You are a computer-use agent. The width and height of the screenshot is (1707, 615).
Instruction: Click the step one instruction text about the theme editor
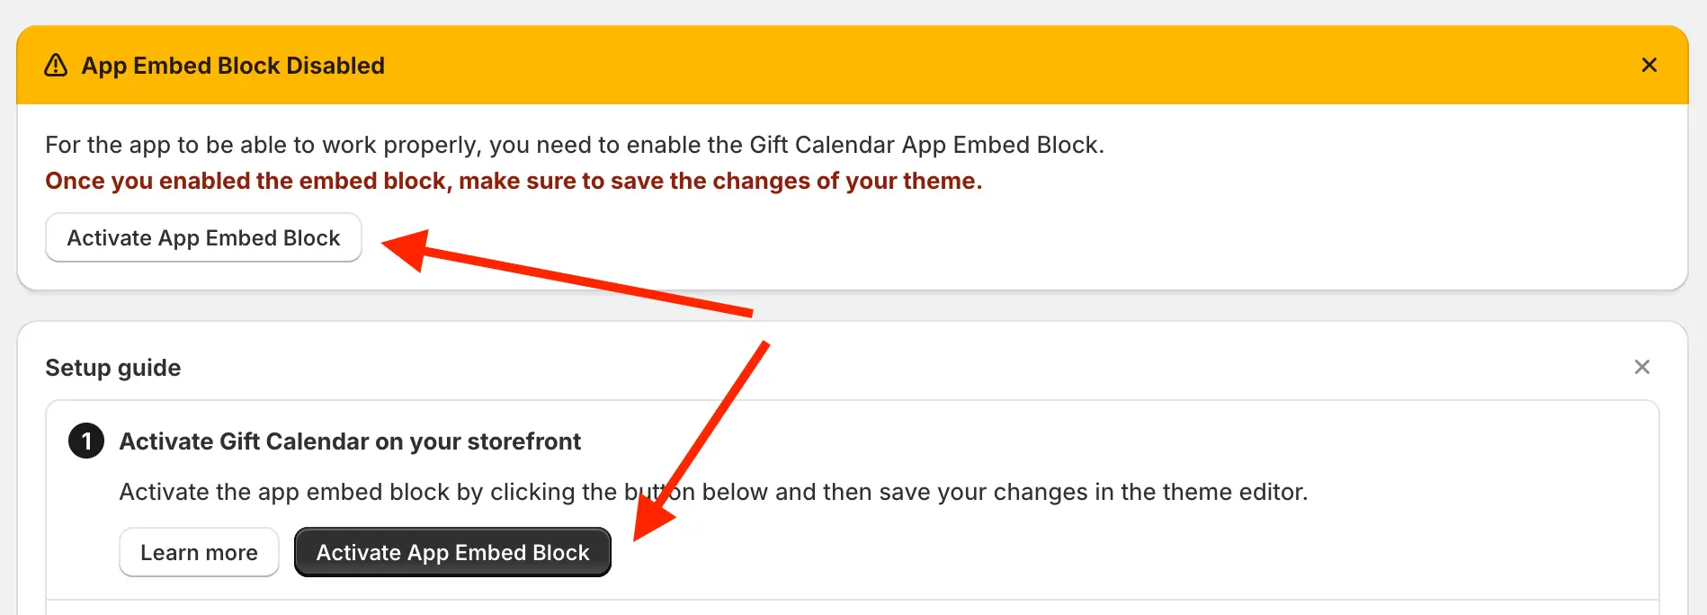coord(714,492)
